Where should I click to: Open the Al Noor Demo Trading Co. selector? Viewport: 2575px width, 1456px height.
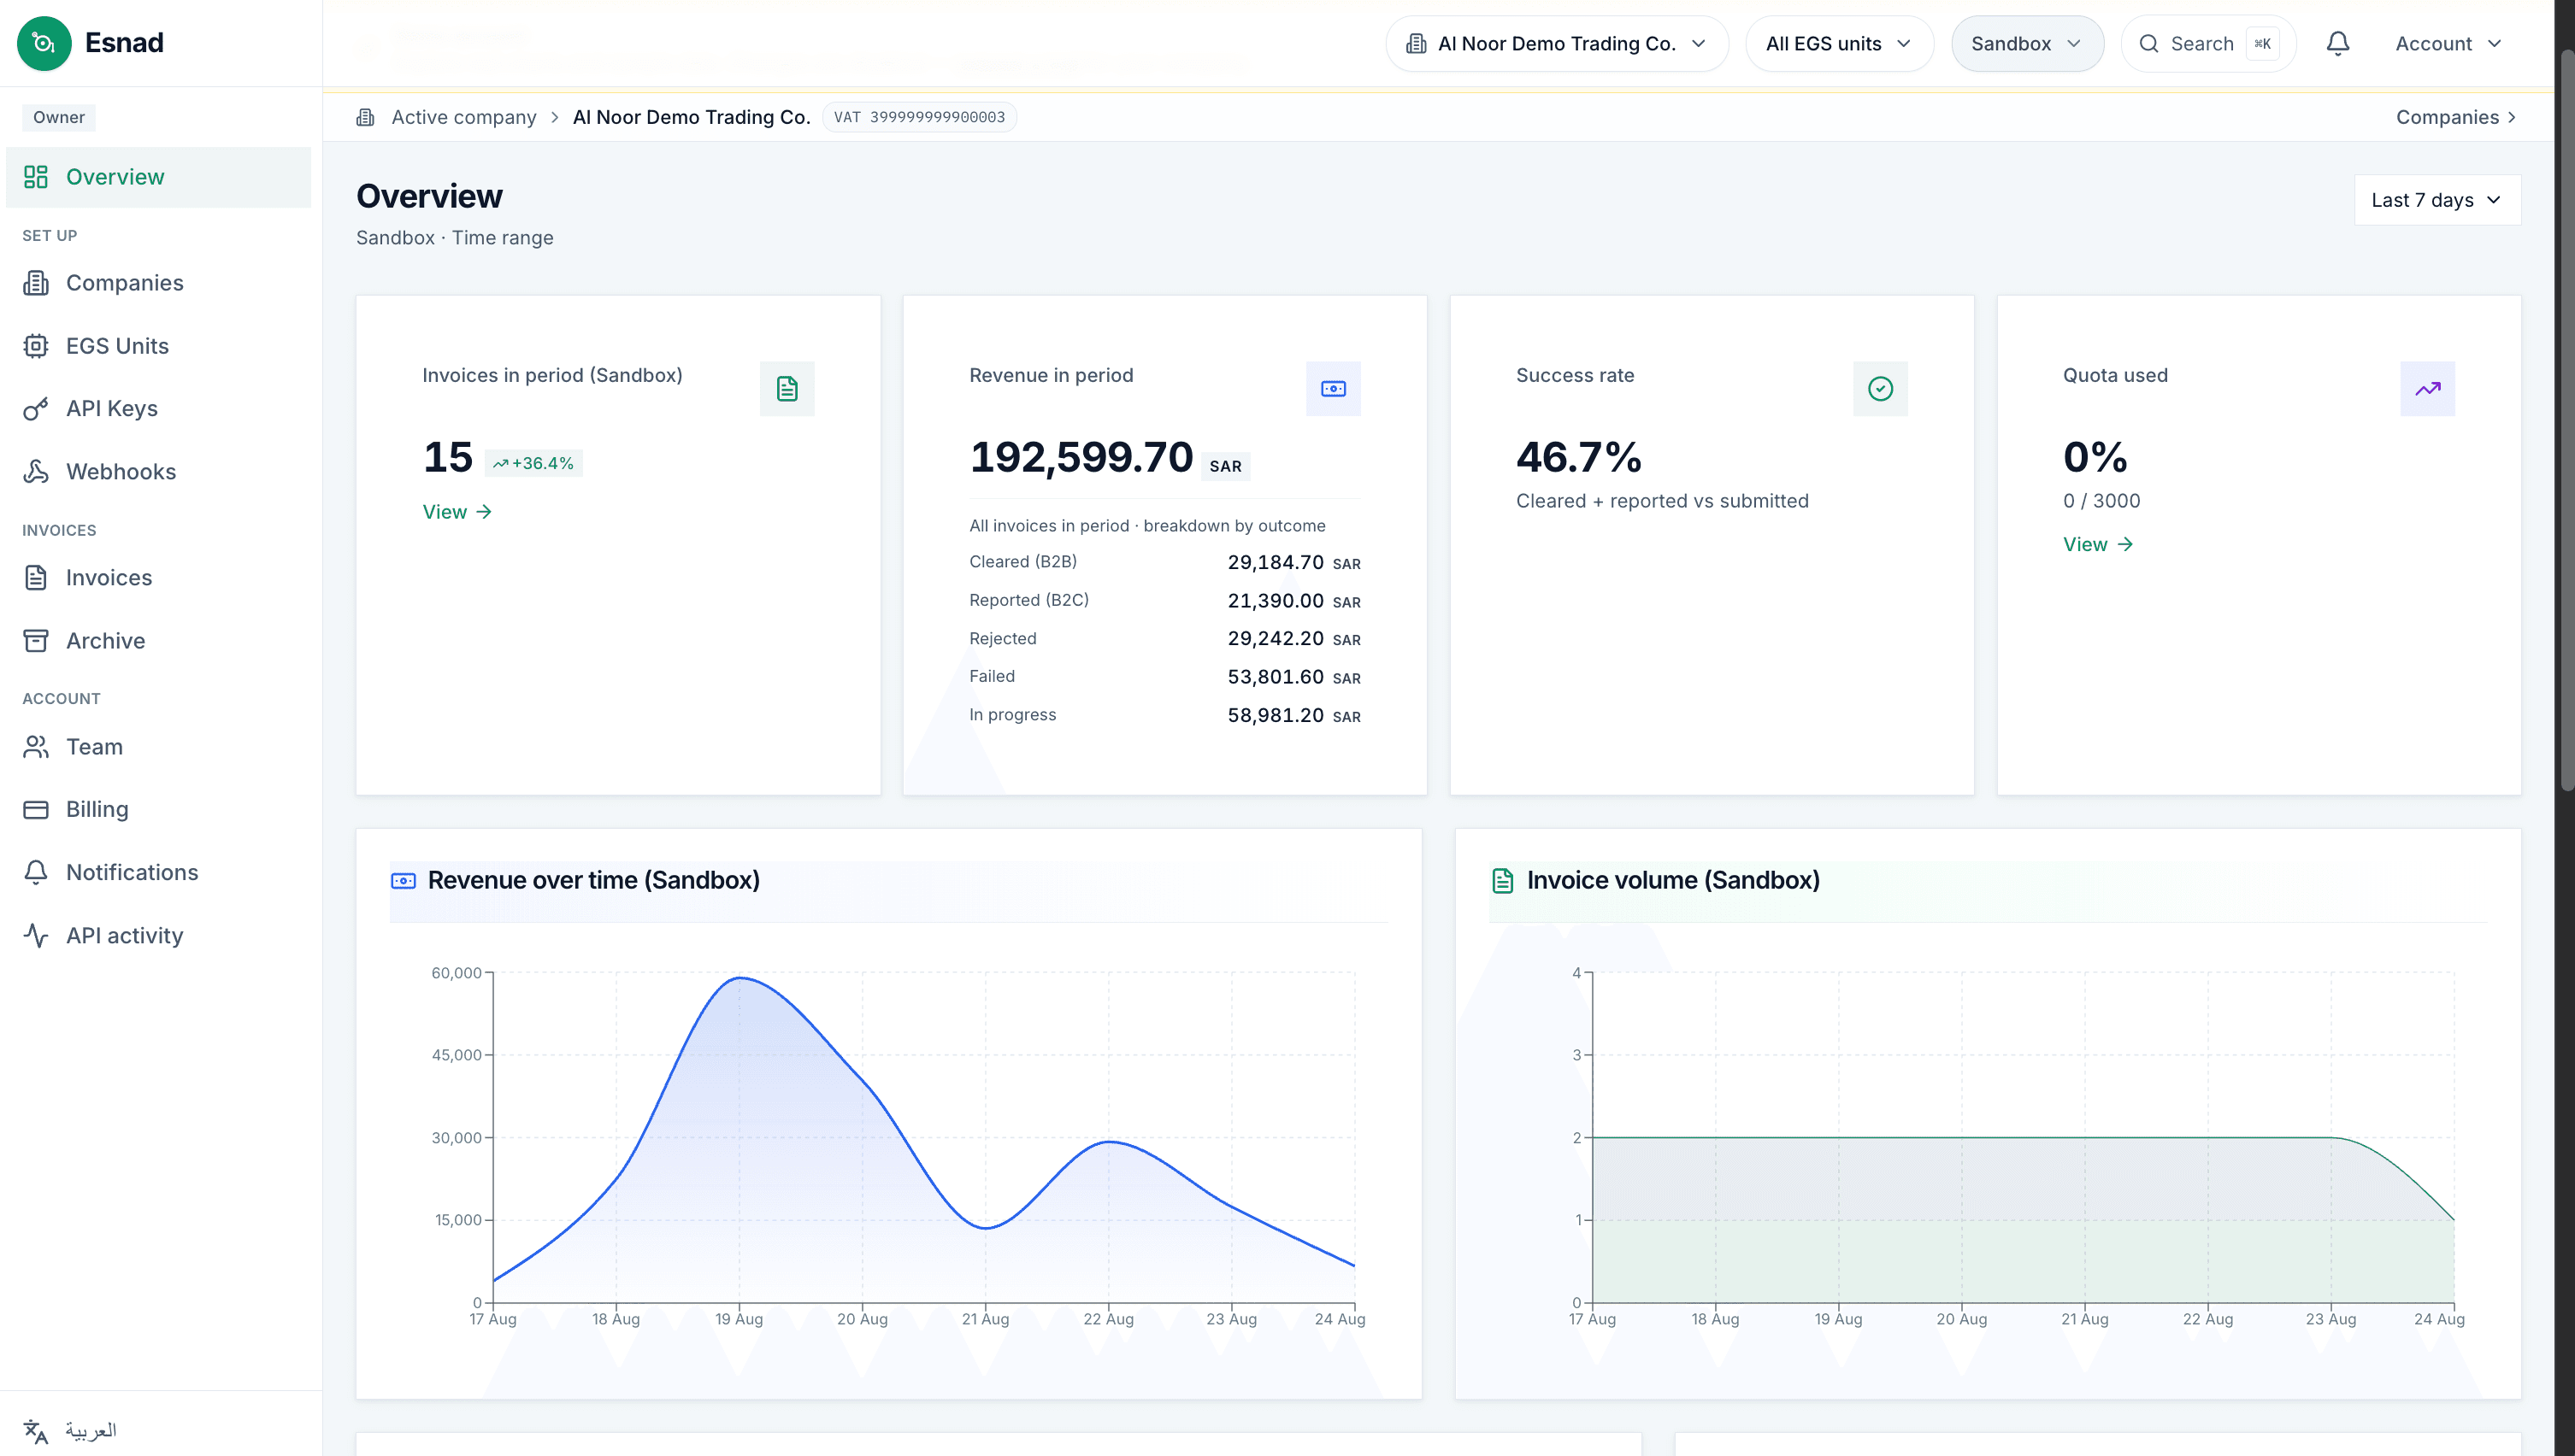pos(1557,43)
